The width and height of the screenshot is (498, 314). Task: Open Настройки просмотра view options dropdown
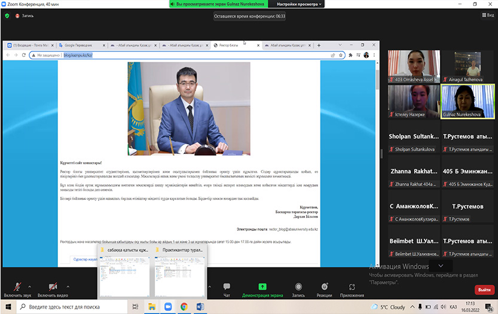[x=300, y=4]
